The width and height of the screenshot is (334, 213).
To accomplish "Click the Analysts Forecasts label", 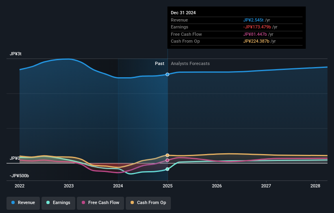I will 190,63.
